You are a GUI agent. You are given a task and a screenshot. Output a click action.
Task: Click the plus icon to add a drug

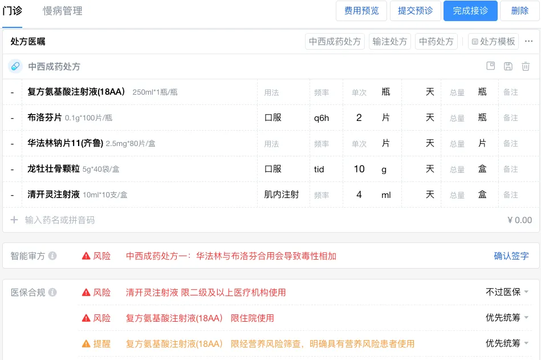(x=14, y=220)
